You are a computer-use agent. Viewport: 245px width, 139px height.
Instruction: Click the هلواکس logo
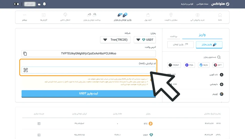pos(220,4)
